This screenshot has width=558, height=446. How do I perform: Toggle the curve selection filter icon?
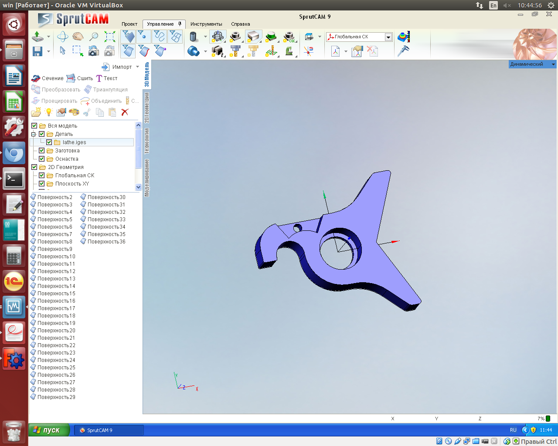pyautogui.click(x=160, y=37)
